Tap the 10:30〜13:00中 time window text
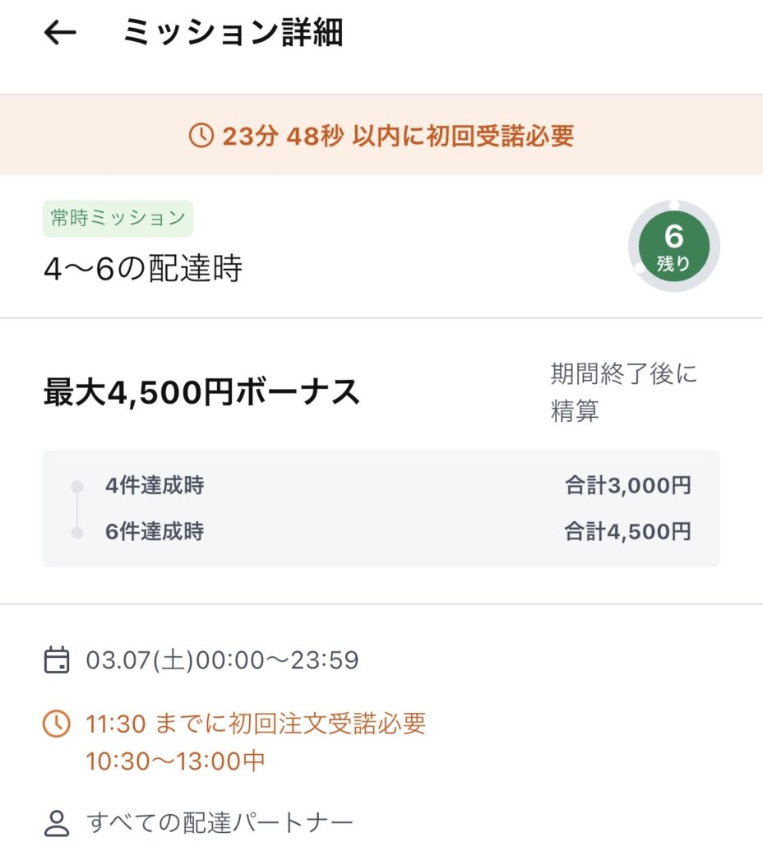 (175, 761)
